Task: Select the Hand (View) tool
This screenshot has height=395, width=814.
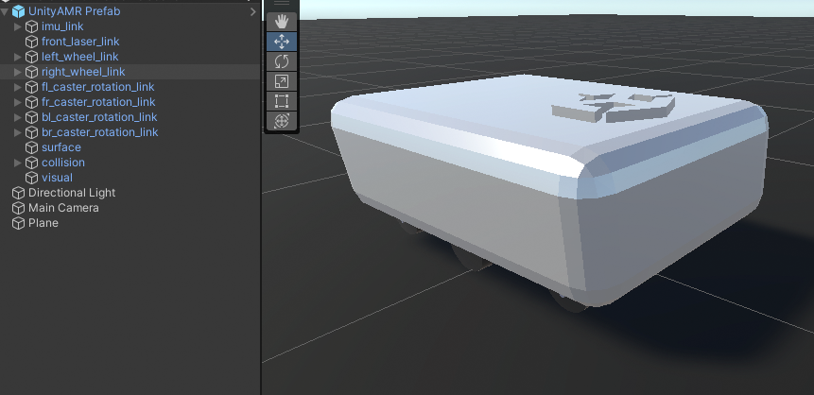Action: coord(282,22)
